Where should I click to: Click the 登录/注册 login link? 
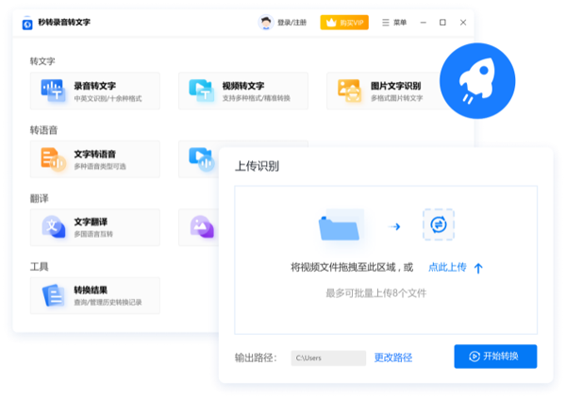[291, 23]
